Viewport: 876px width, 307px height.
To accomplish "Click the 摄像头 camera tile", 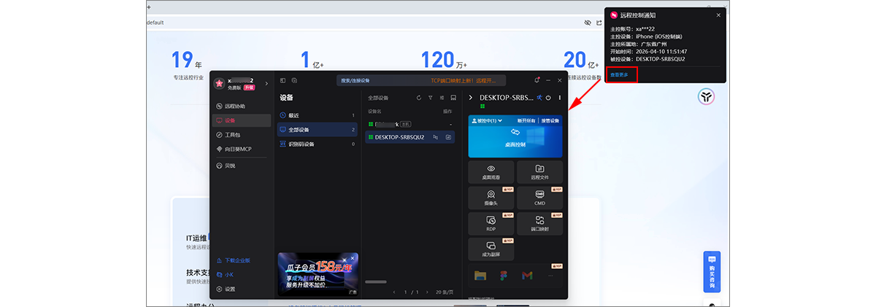I will 491,198.
